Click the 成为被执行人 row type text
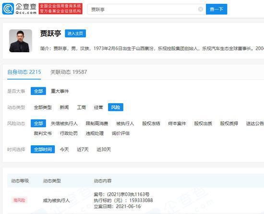This screenshot has height=214, width=264. (x=56, y=201)
